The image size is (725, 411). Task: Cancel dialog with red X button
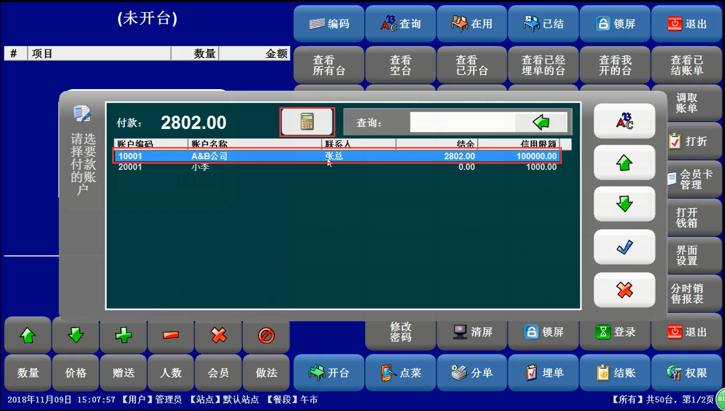click(x=624, y=290)
